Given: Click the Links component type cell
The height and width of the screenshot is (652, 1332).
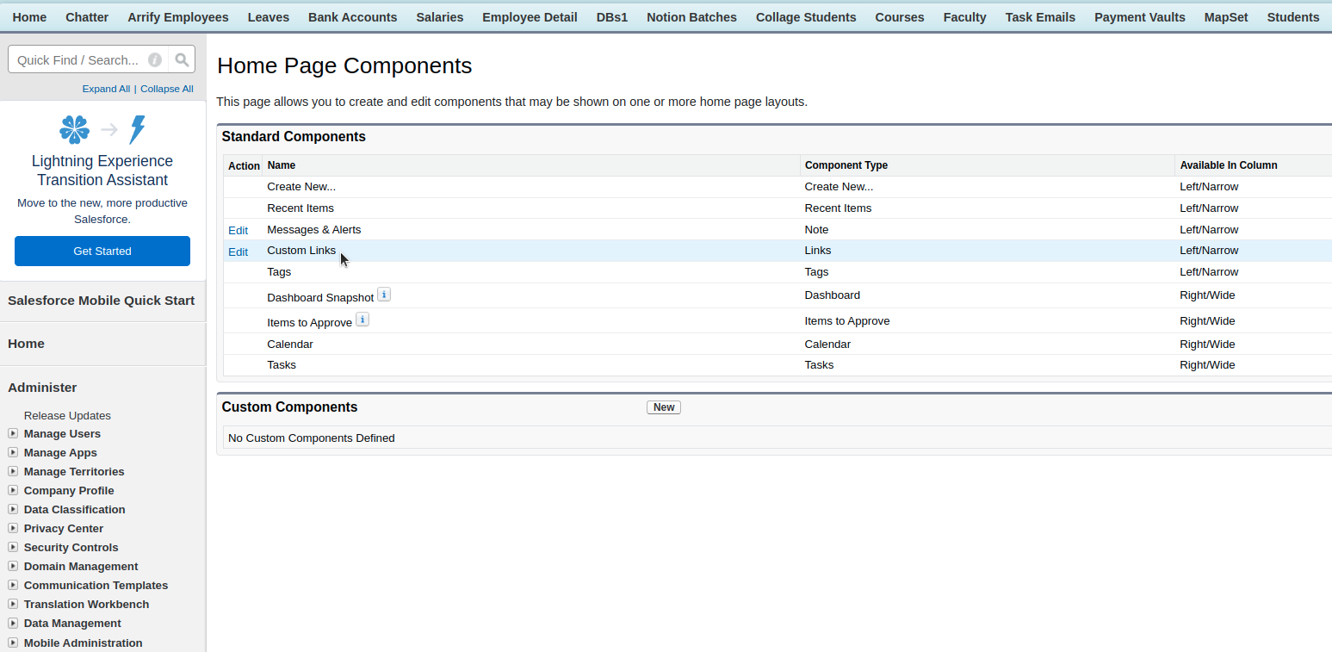Looking at the screenshot, I should pyautogui.click(x=818, y=251).
